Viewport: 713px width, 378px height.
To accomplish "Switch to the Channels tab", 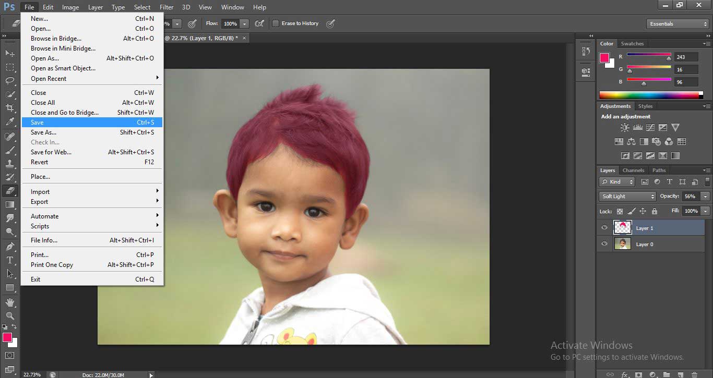I will coord(633,170).
